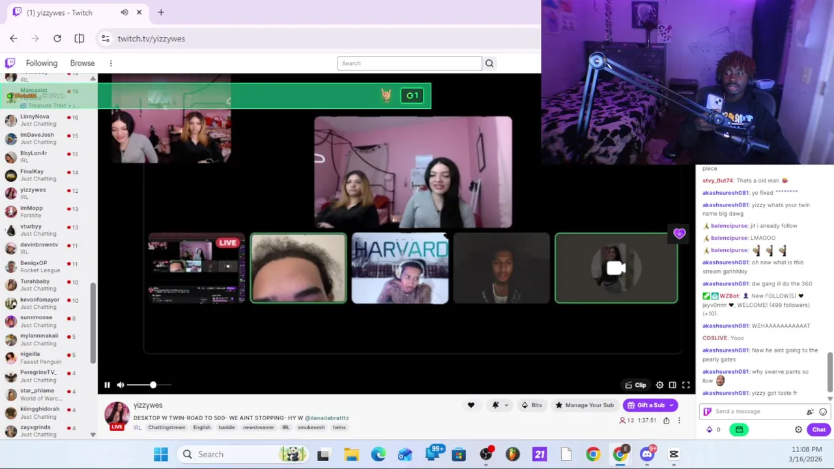
Task: Open the Following tab
Action: click(42, 63)
